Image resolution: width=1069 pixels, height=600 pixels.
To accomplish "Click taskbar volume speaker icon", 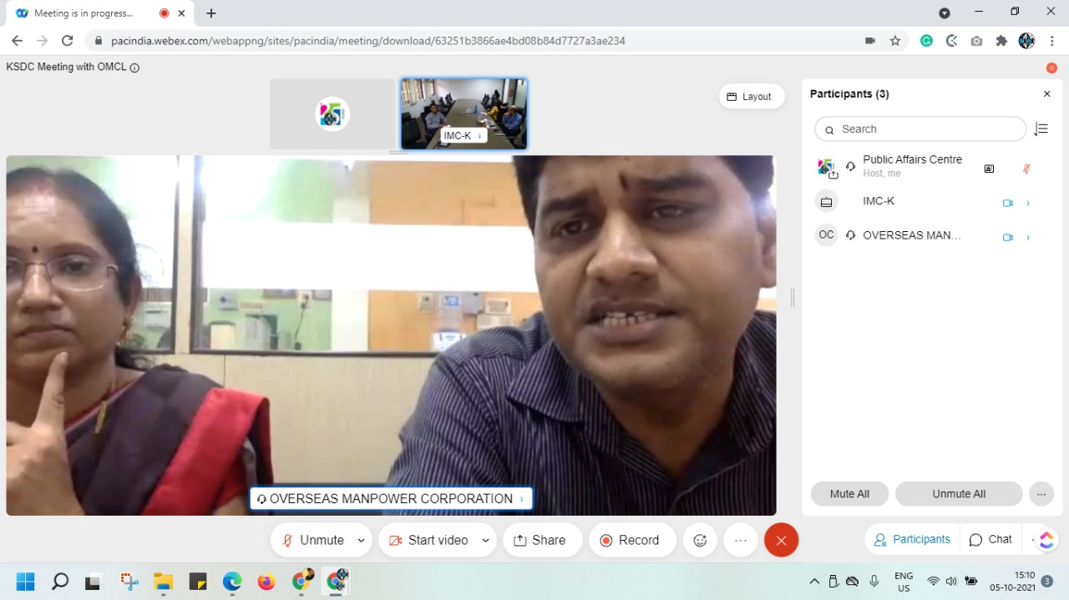I will click(x=951, y=582).
